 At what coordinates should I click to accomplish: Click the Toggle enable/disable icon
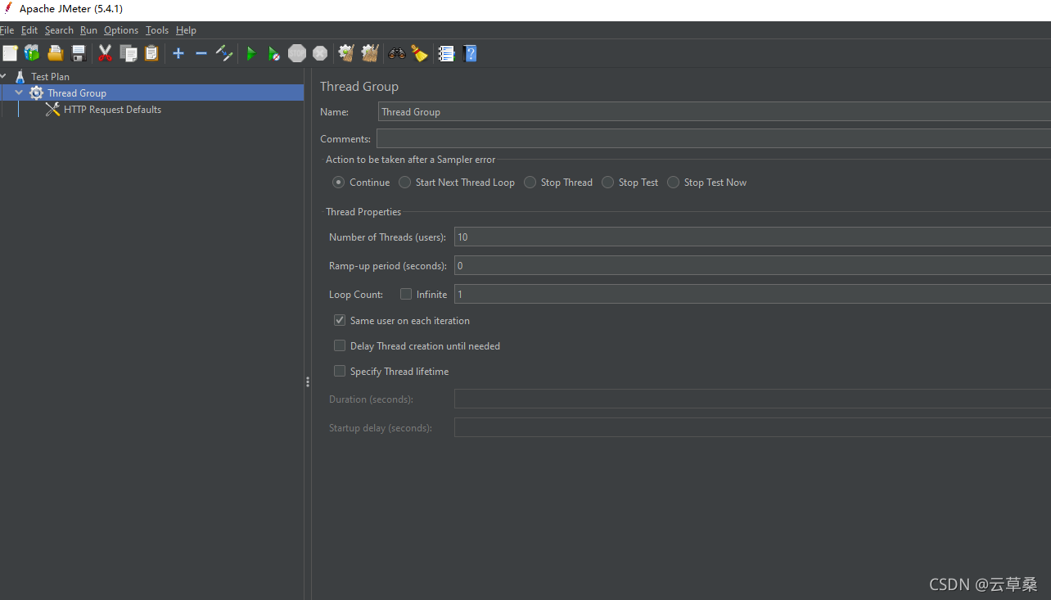coord(224,53)
